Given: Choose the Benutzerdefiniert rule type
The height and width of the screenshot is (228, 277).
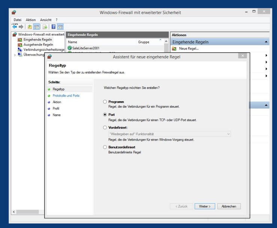Looking at the screenshot, I should 105,147.
